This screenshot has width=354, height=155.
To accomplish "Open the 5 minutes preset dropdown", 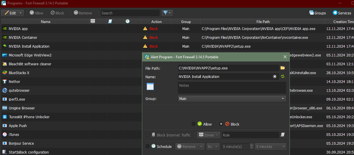I will pyautogui.click(x=271, y=146).
